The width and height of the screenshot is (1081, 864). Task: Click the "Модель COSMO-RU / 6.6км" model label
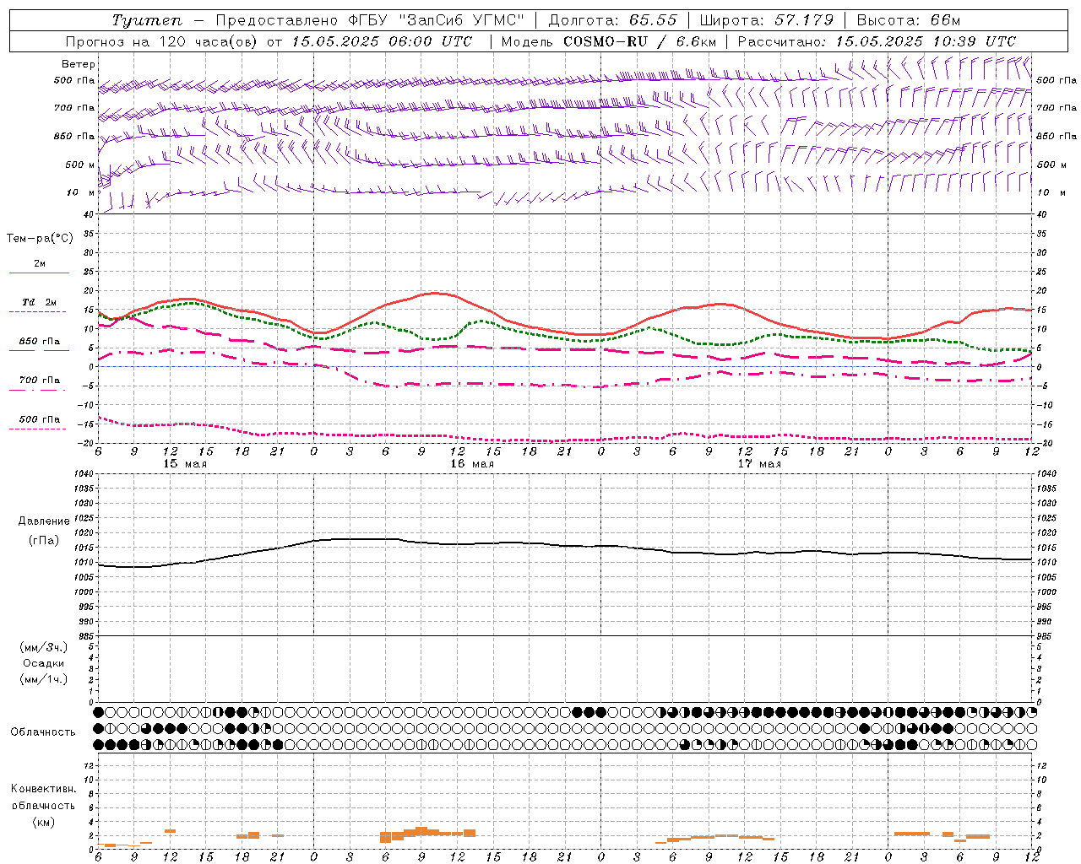[609, 41]
